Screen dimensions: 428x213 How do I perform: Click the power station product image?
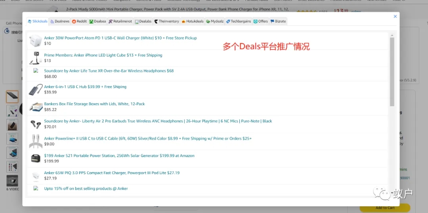[36, 158]
